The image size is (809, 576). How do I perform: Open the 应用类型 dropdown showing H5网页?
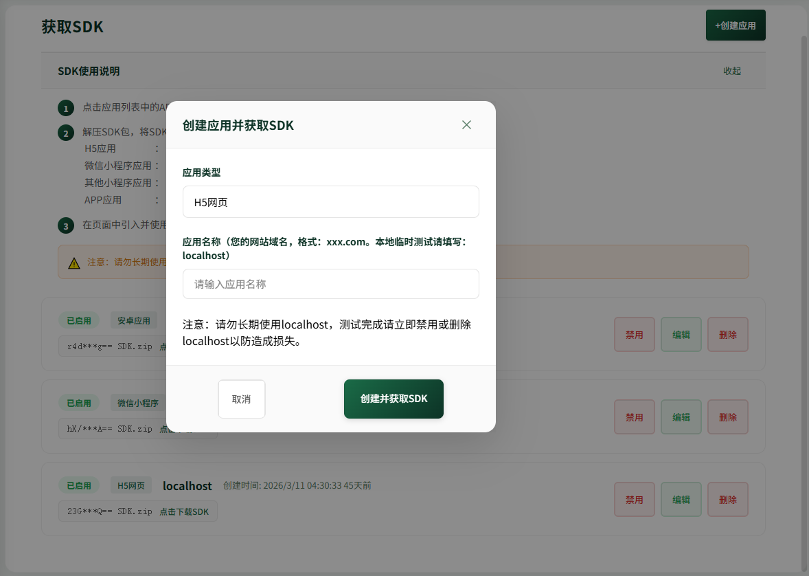[x=330, y=201]
